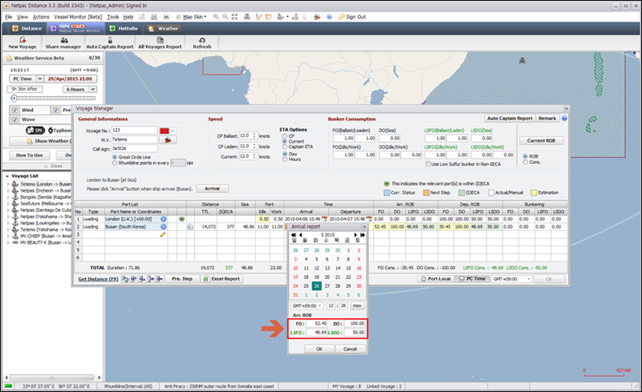The height and width of the screenshot is (392, 642).
Task: Collapse the Voyage List tree
Action: click(x=8, y=176)
